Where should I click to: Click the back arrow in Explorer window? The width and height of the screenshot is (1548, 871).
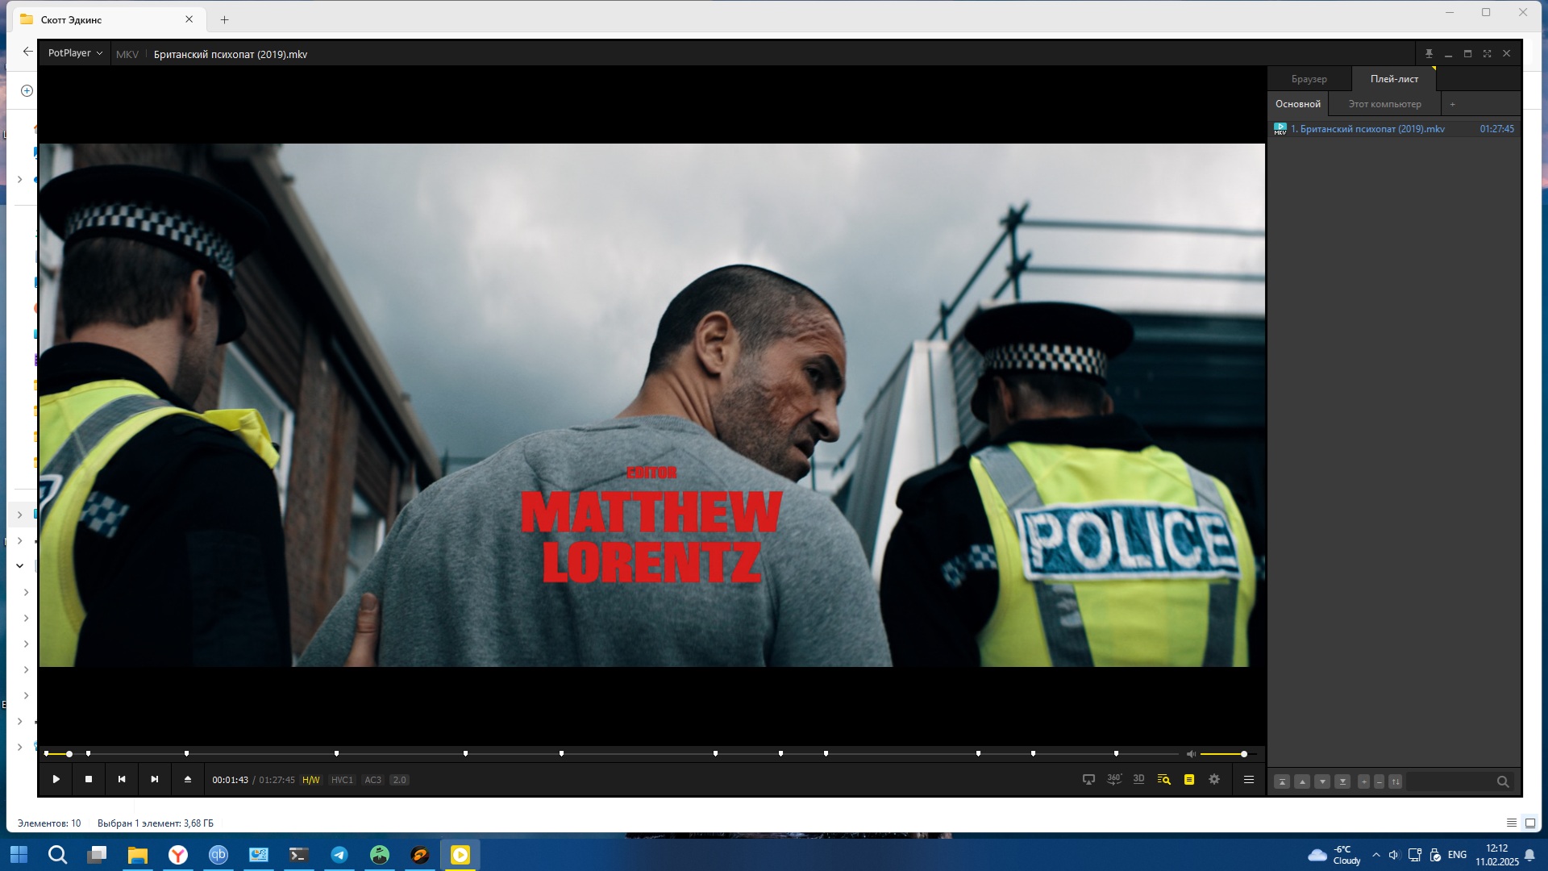coord(27,52)
